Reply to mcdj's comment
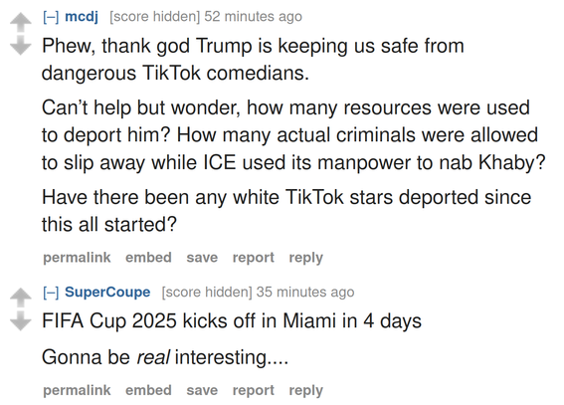Screen dimensions: 564x405 pyautogui.click(x=305, y=258)
